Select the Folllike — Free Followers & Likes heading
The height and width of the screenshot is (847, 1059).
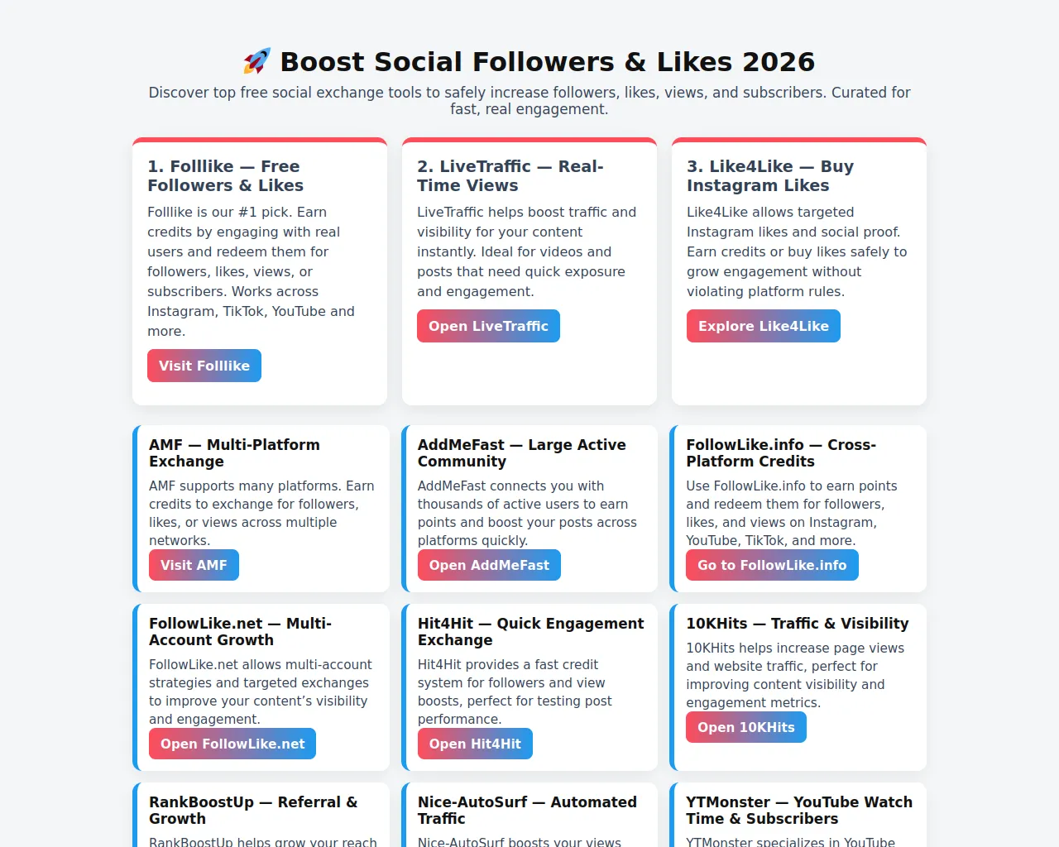coord(225,176)
